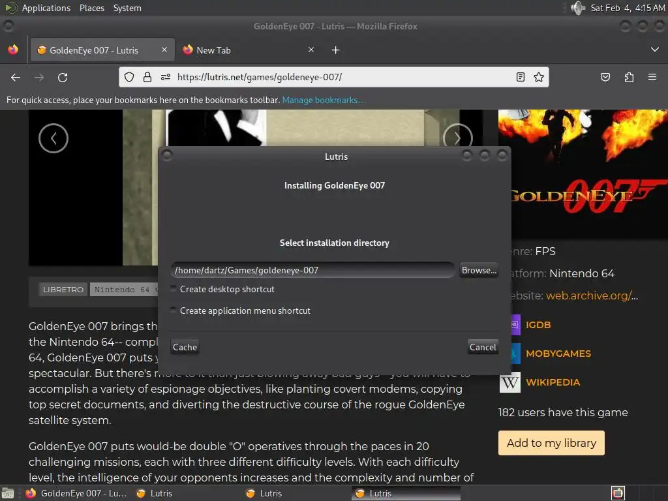This screenshot has width=668, height=501.
Task: Open tracking protection shield icon
Action: pyautogui.click(x=129, y=77)
